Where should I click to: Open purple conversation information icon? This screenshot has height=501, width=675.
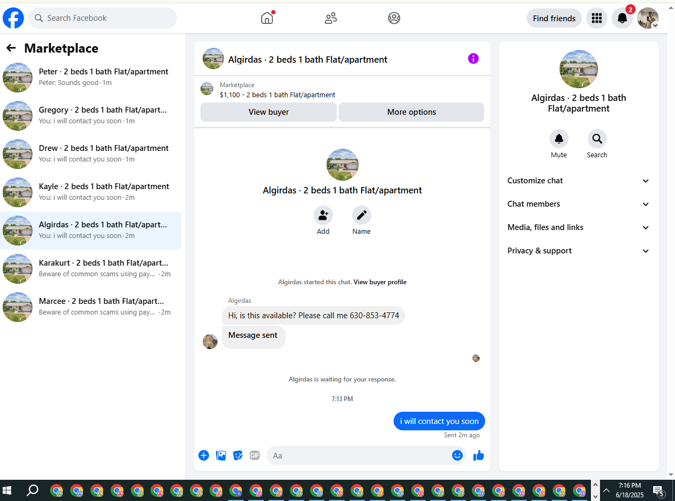[473, 58]
